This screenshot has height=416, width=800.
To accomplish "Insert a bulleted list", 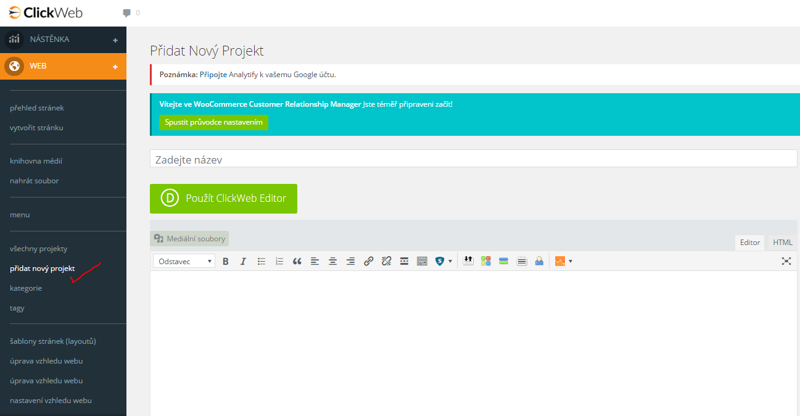I will pos(262,261).
